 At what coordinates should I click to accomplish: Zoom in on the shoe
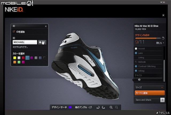click(x=111, y=107)
